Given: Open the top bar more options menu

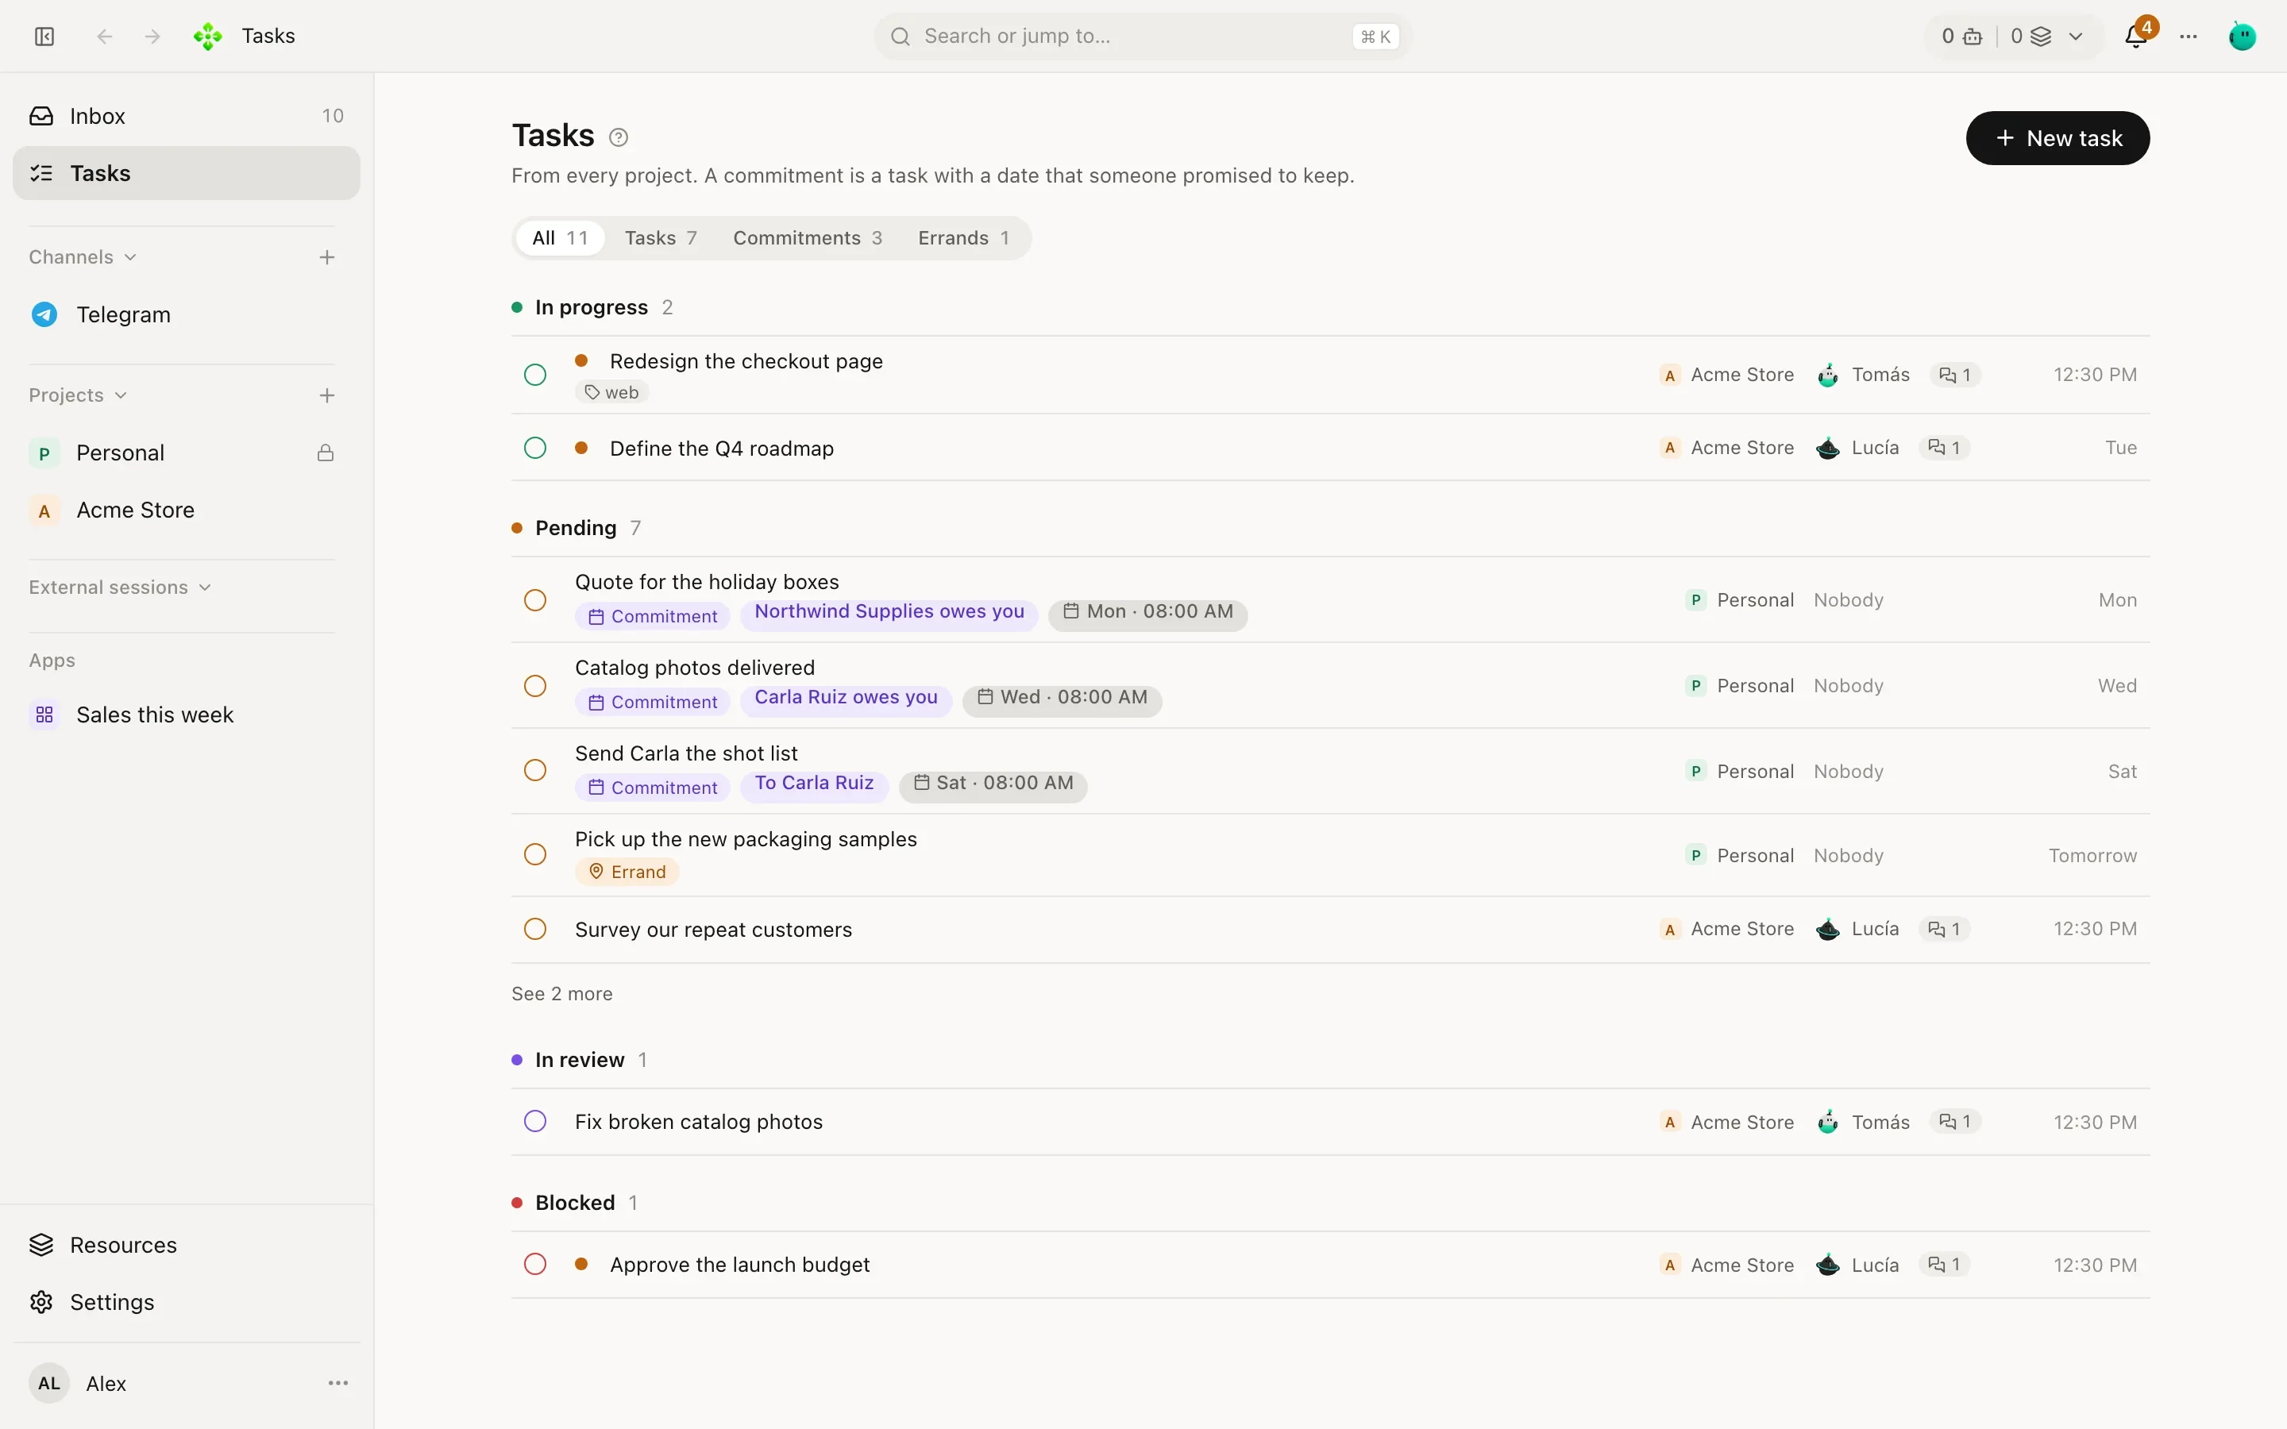Looking at the screenshot, I should (x=2189, y=36).
